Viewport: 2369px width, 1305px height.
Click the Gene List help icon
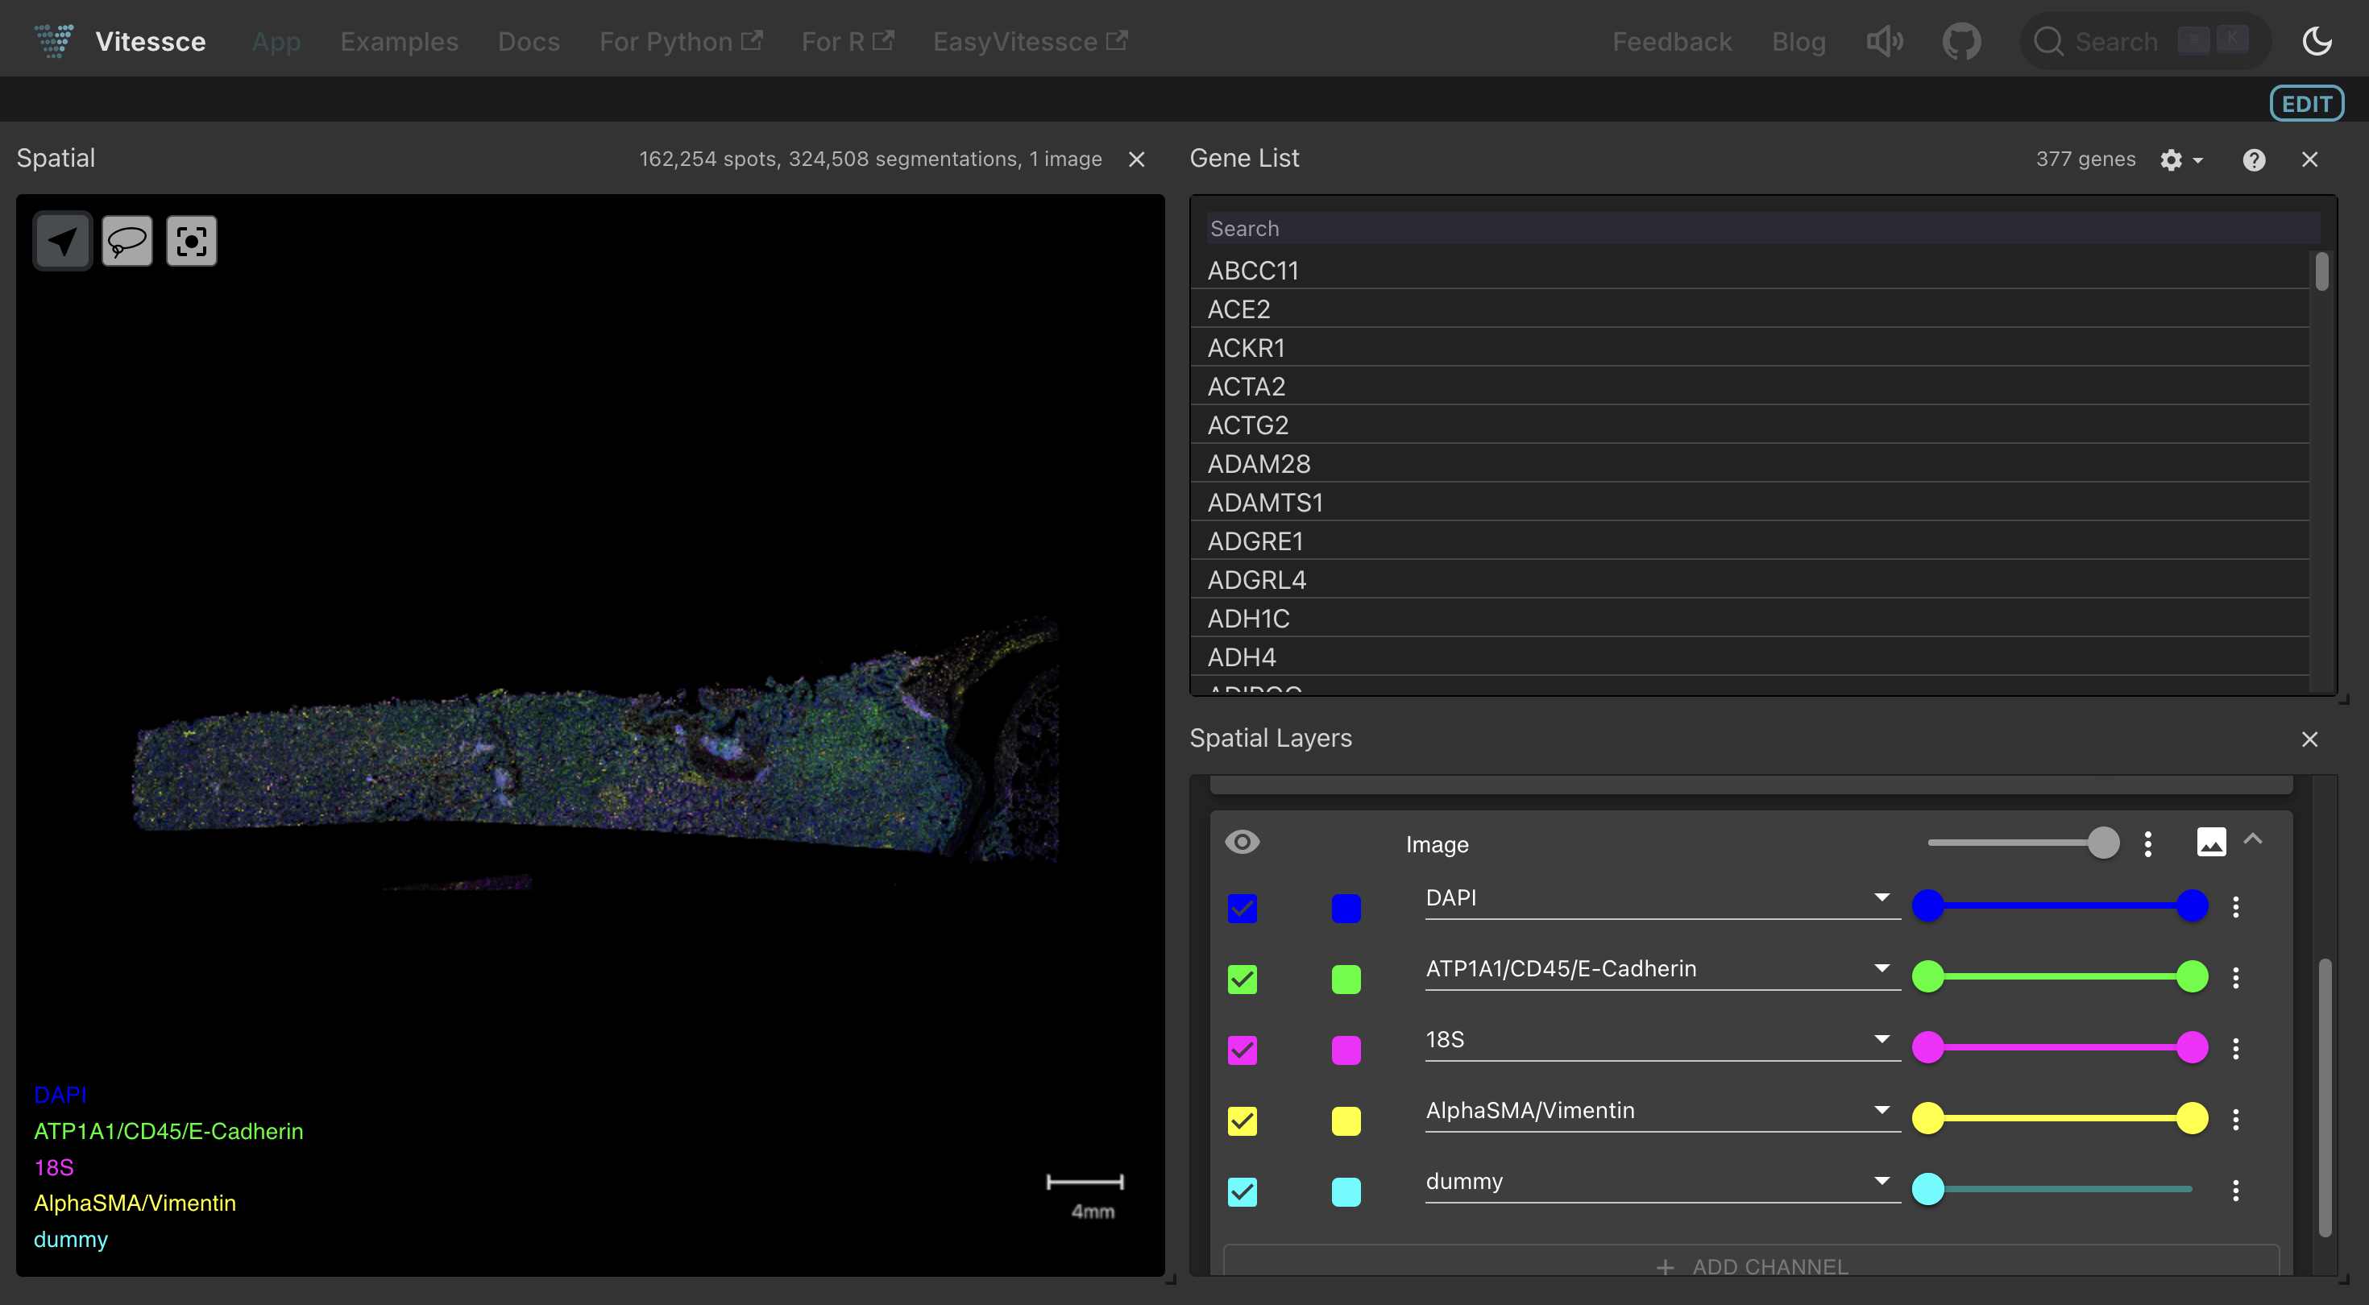pos(2253,160)
